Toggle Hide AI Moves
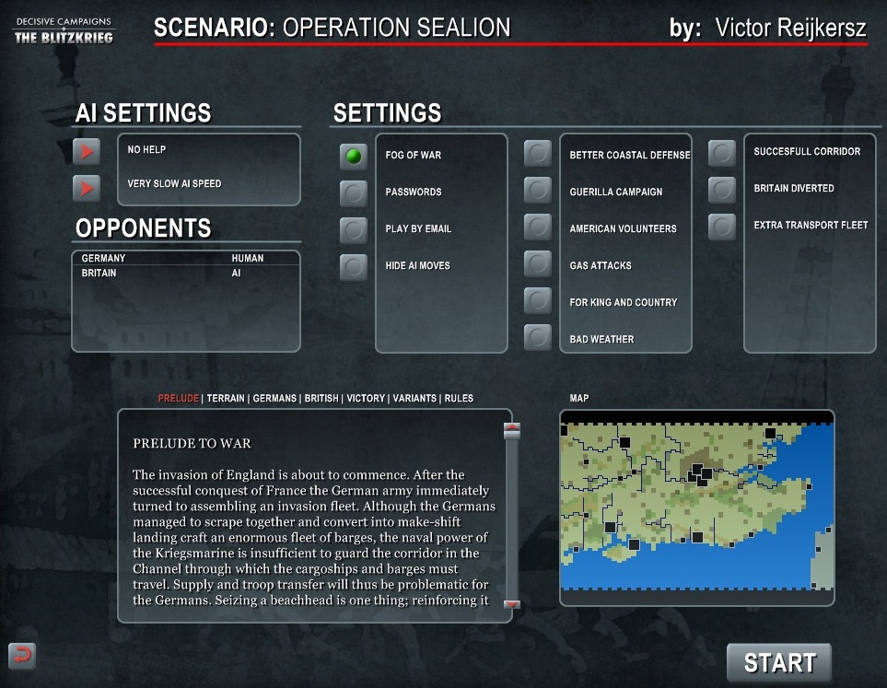887x688 pixels. click(x=354, y=266)
